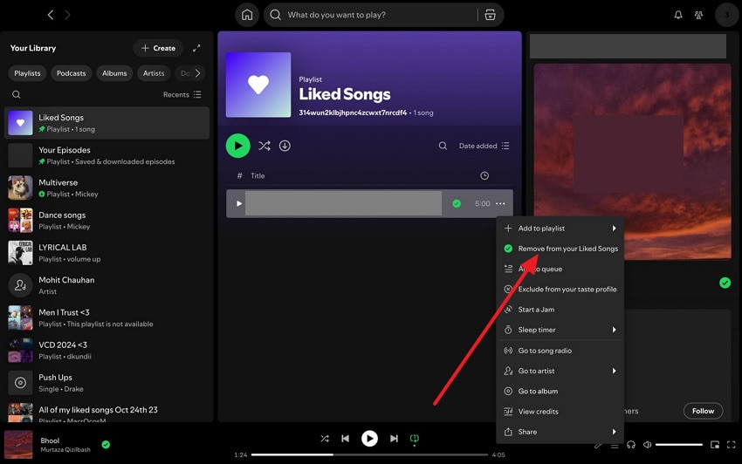
Task: Open Your Episodes playlist
Action: click(x=107, y=155)
